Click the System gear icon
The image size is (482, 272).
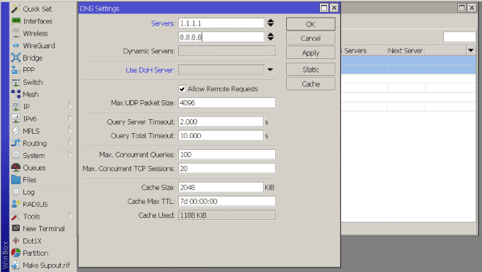(15, 155)
